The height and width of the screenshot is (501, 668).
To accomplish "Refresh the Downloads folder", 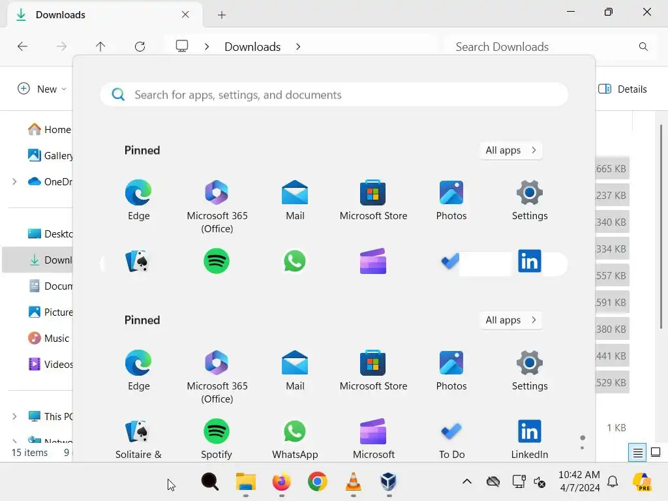I will click(x=140, y=46).
